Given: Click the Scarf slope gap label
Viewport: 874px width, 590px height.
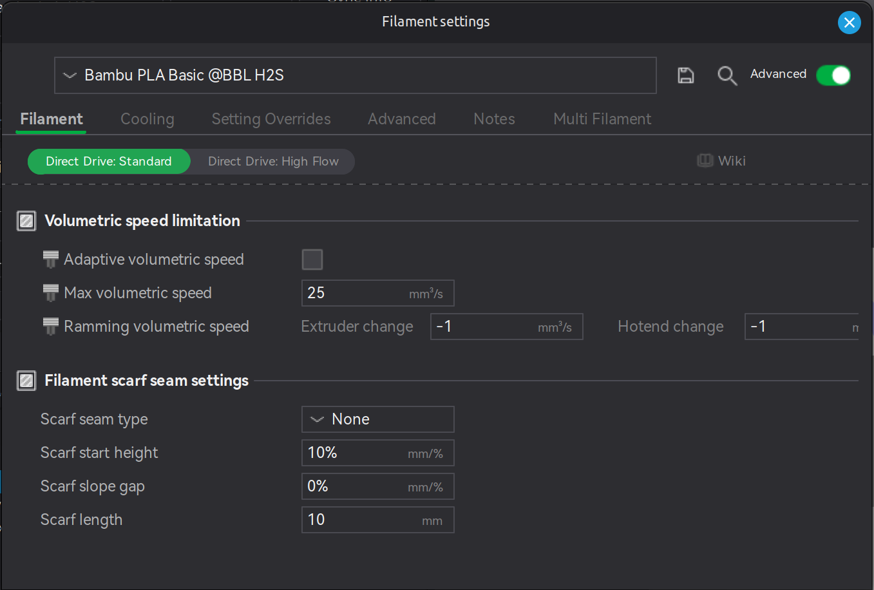Looking at the screenshot, I should click(93, 486).
